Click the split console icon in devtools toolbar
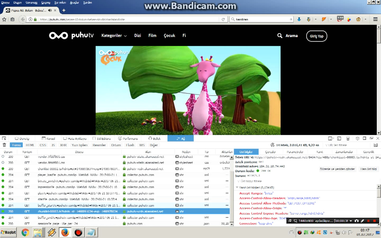 click(x=339, y=138)
